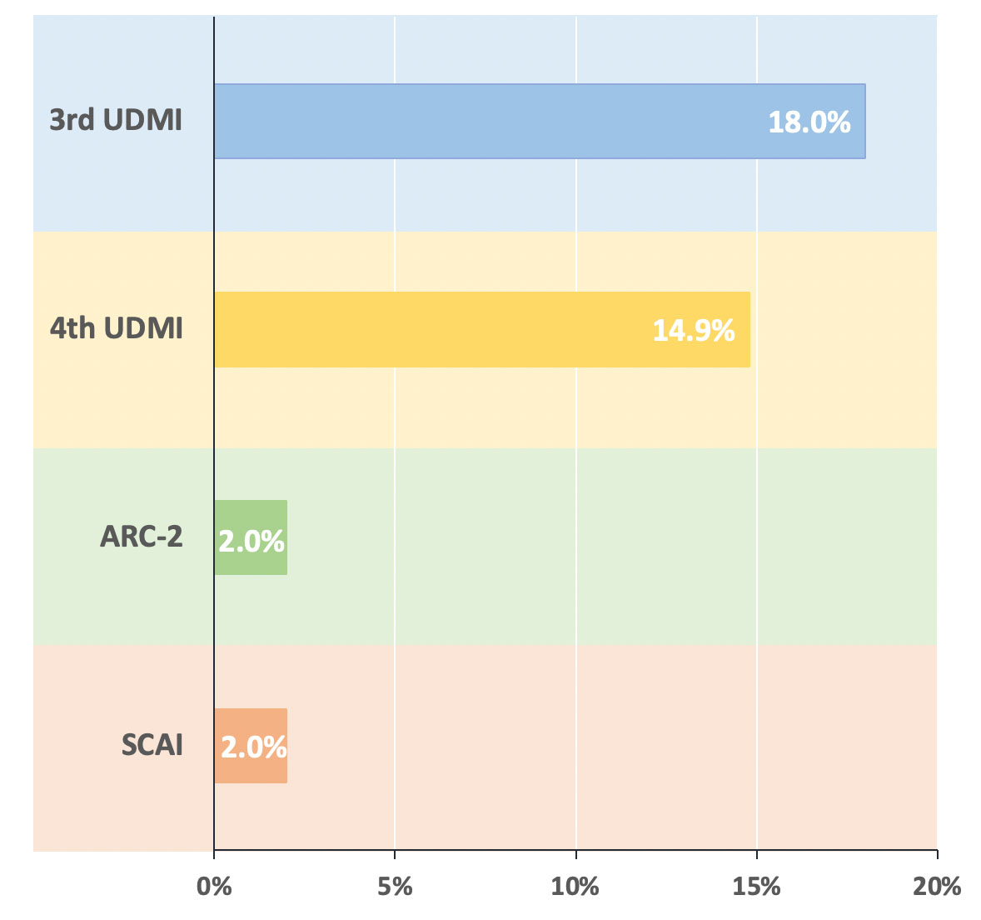
Task: Click the 10% axis tick label
Action: 575,886
